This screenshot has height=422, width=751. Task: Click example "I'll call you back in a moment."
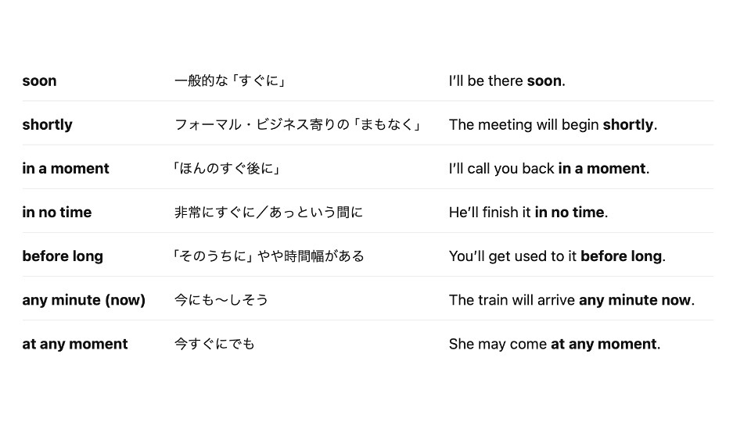tap(549, 169)
